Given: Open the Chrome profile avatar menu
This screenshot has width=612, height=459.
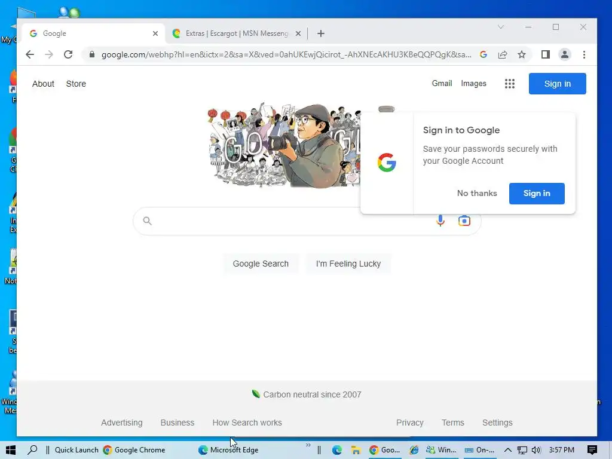Looking at the screenshot, I should tap(564, 54).
